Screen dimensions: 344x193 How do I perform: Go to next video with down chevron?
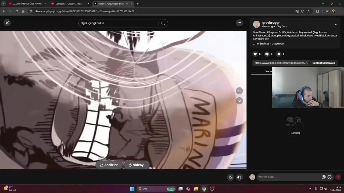pyautogui.click(x=239, y=101)
